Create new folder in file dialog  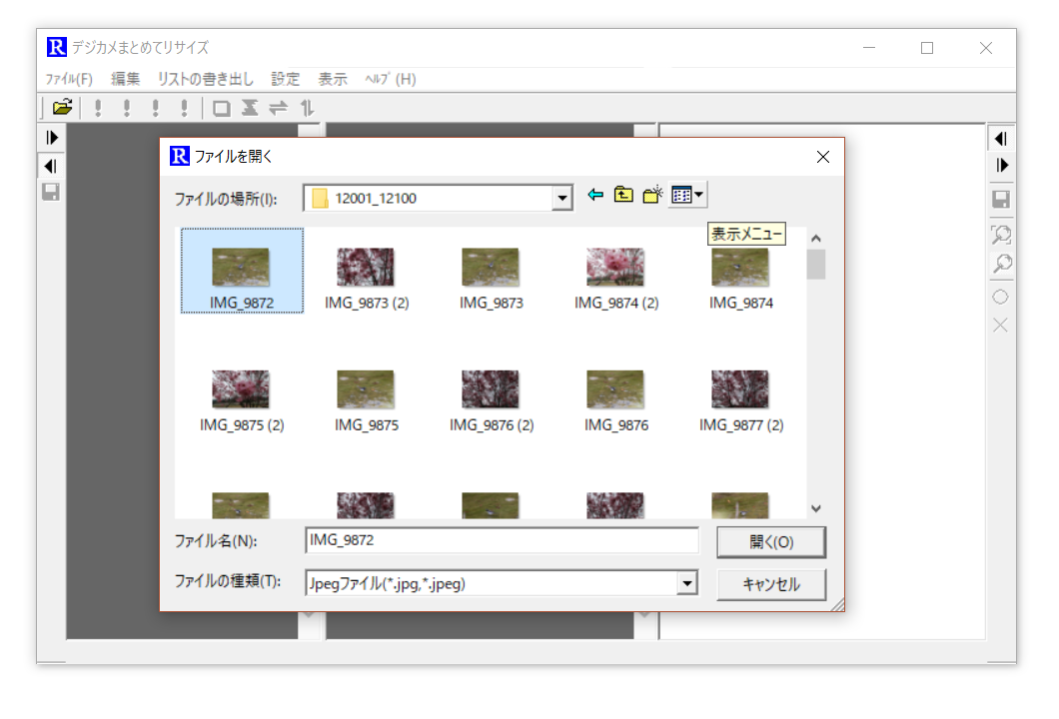[652, 195]
